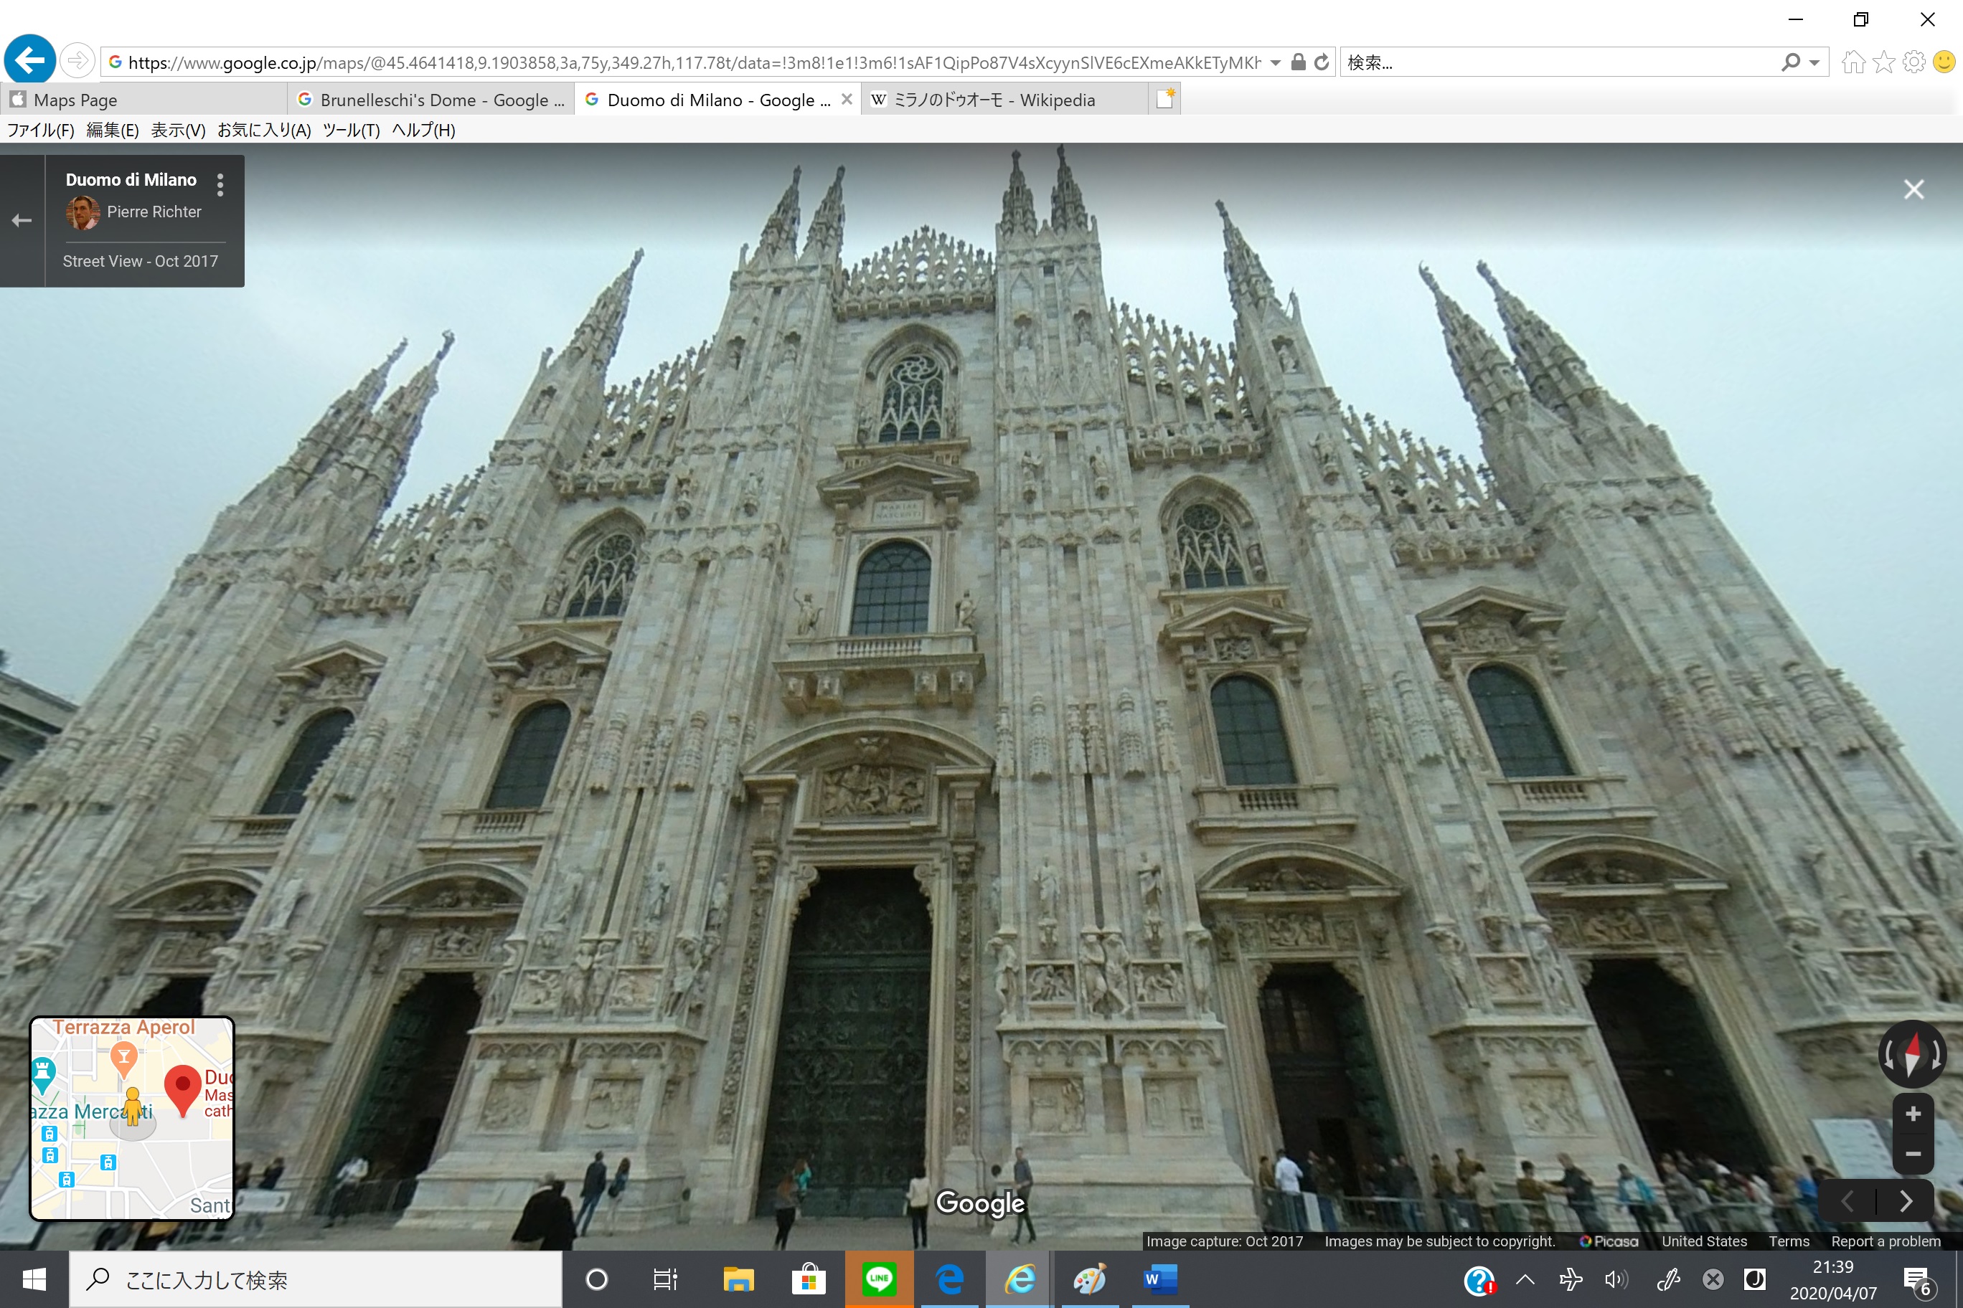Click the left arrow in the info panel
Image resolution: width=1963 pixels, height=1308 pixels.
click(x=22, y=220)
